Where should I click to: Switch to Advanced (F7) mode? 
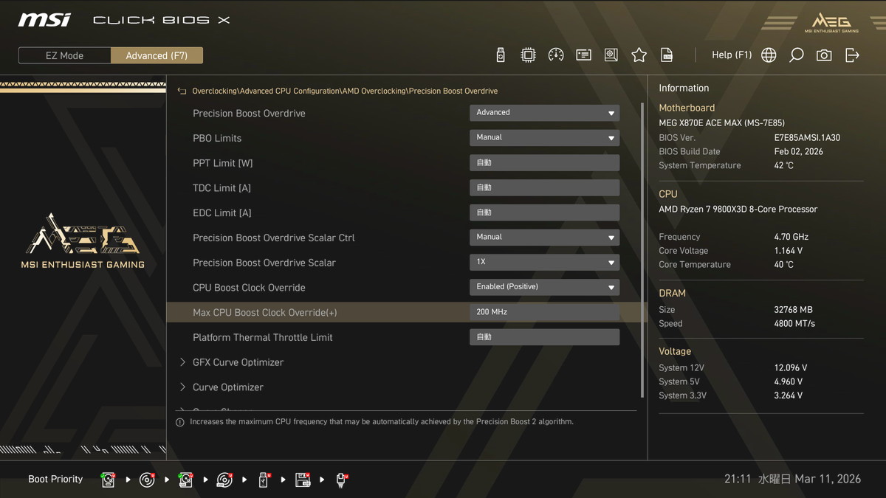[x=157, y=55]
